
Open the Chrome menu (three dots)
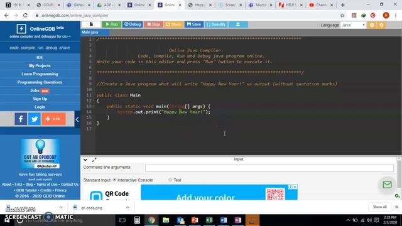tap(396, 15)
